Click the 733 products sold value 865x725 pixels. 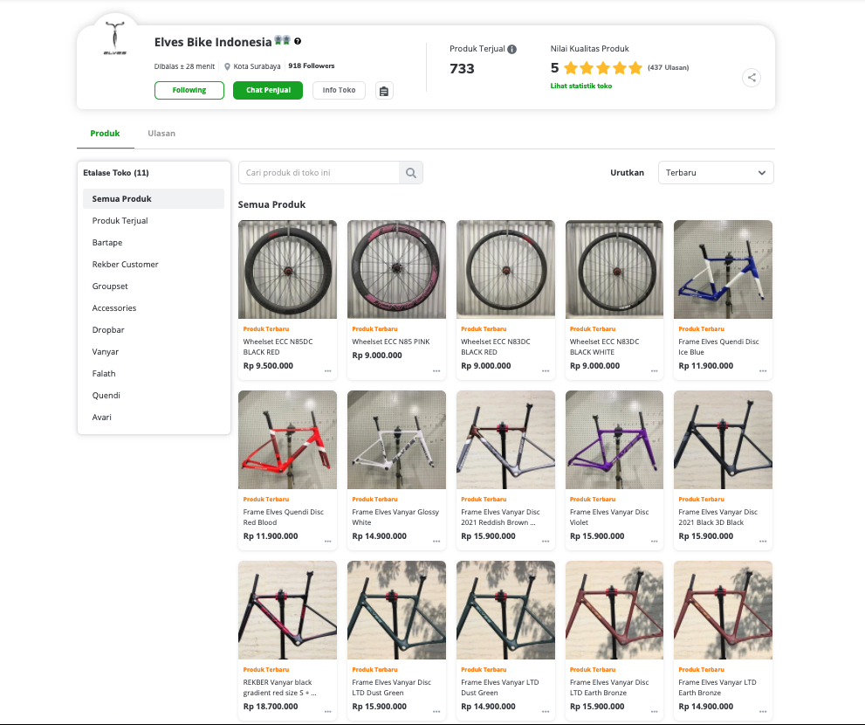pos(462,69)
